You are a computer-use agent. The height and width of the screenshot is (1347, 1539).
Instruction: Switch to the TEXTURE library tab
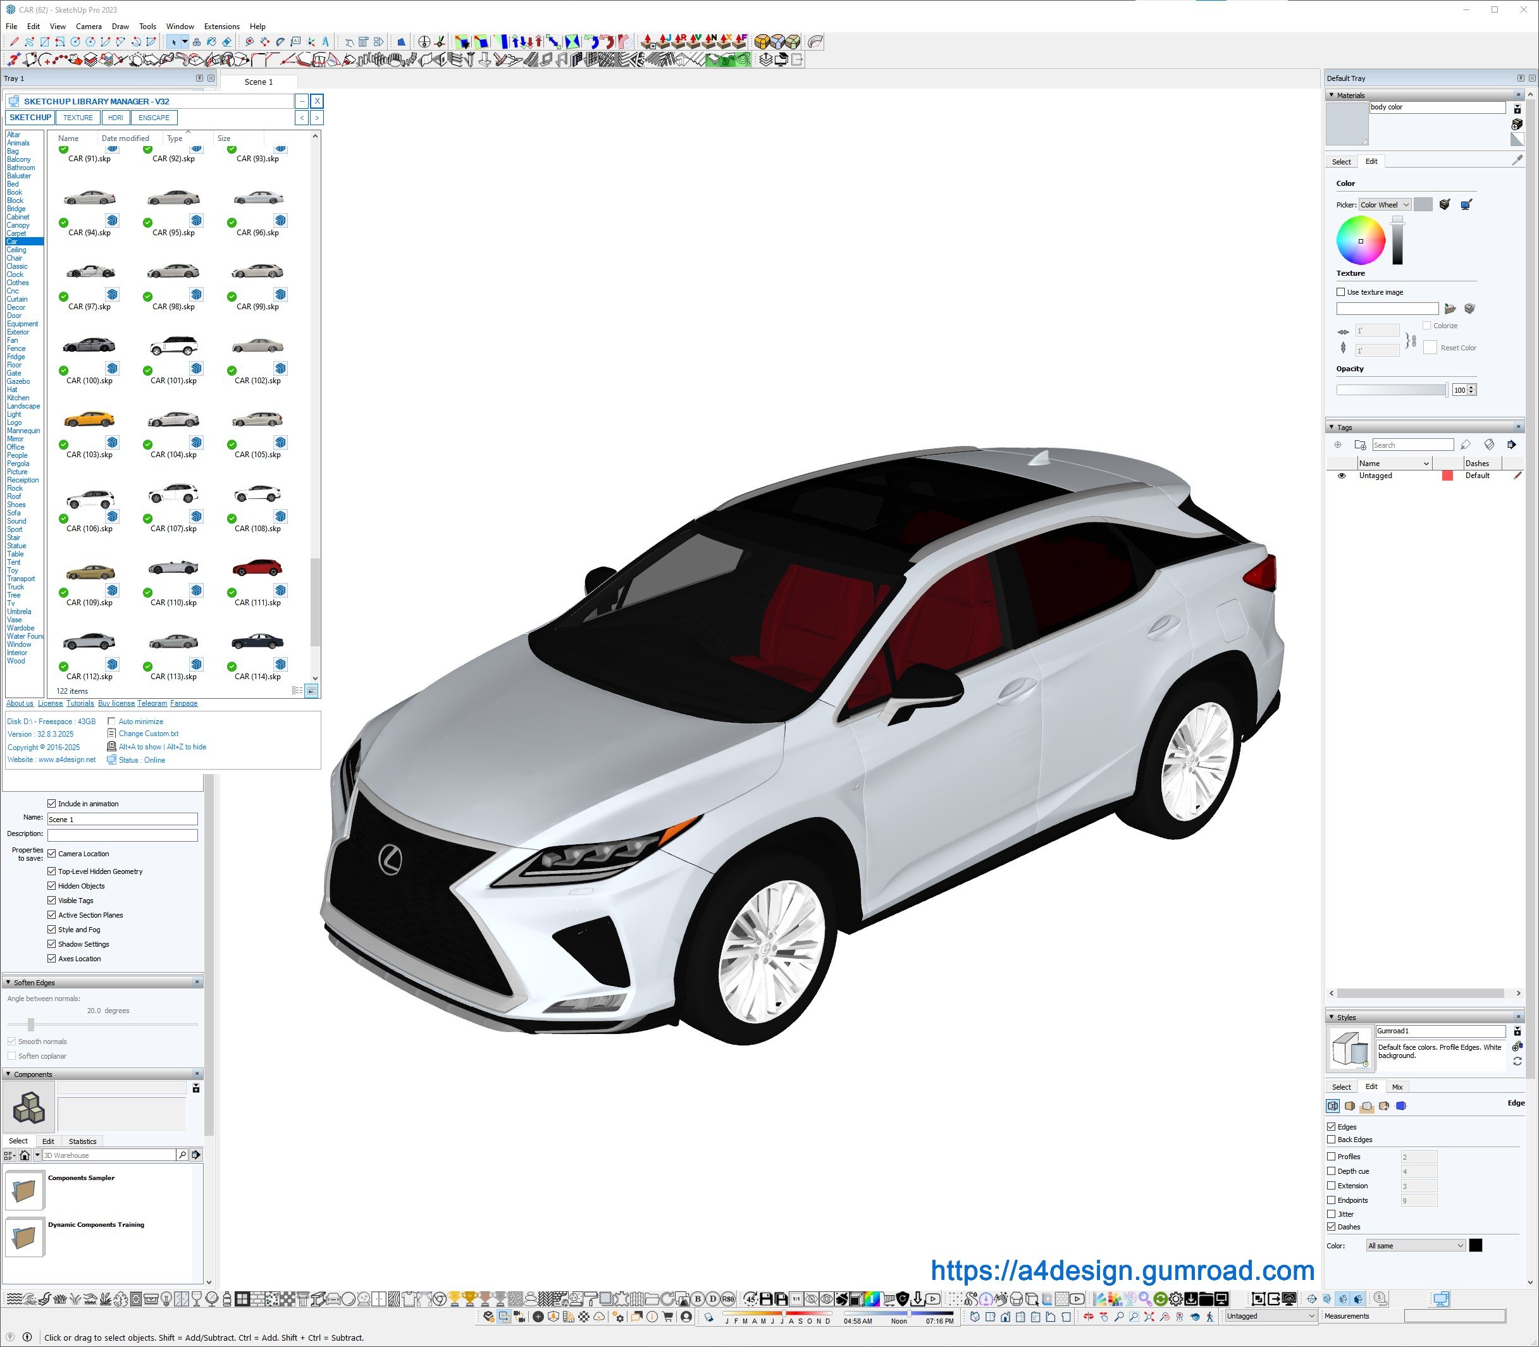77,117
